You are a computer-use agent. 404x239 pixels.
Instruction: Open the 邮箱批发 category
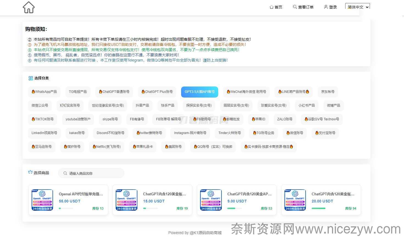tap(231, 119)
